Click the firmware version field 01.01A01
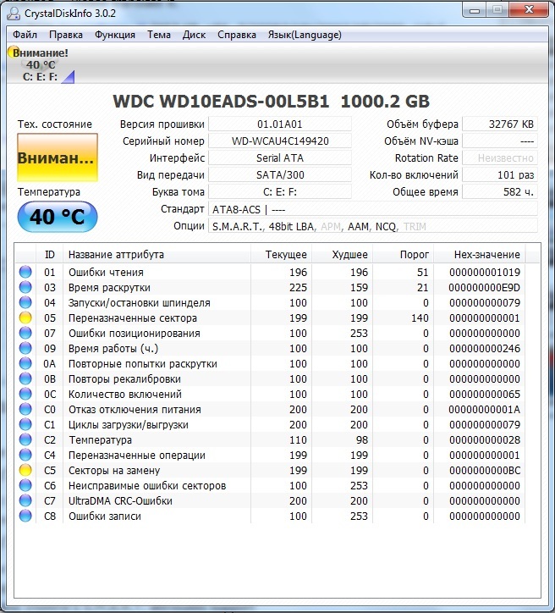This screenshot has height=613, width=555. point(280,124)
